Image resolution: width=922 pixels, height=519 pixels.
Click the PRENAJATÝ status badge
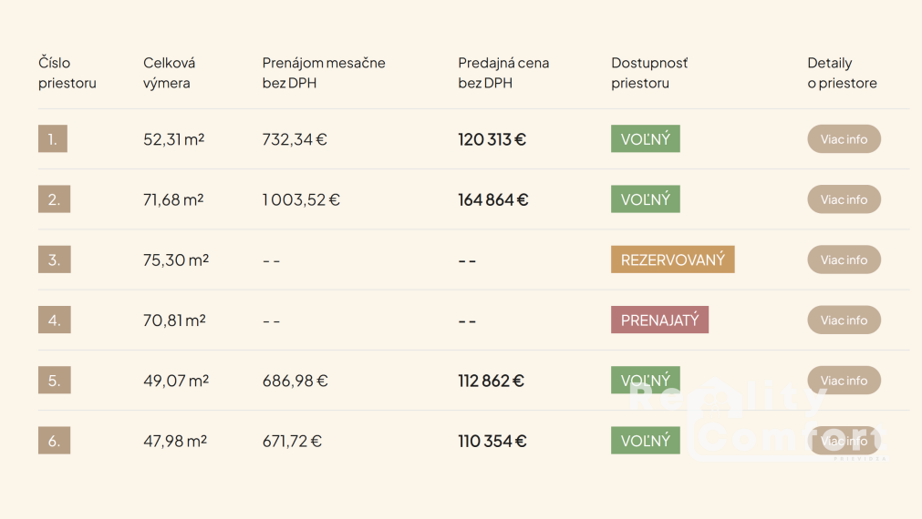659,320
